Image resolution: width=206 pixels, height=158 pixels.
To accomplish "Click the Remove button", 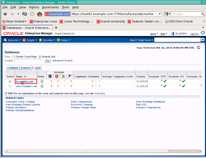I will [26, 68].
